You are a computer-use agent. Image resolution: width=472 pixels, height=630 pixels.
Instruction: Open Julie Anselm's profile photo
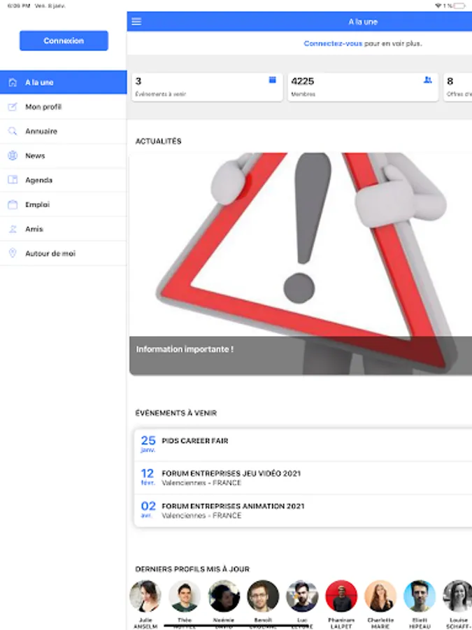pyautogui.click(x=145, y=596)
